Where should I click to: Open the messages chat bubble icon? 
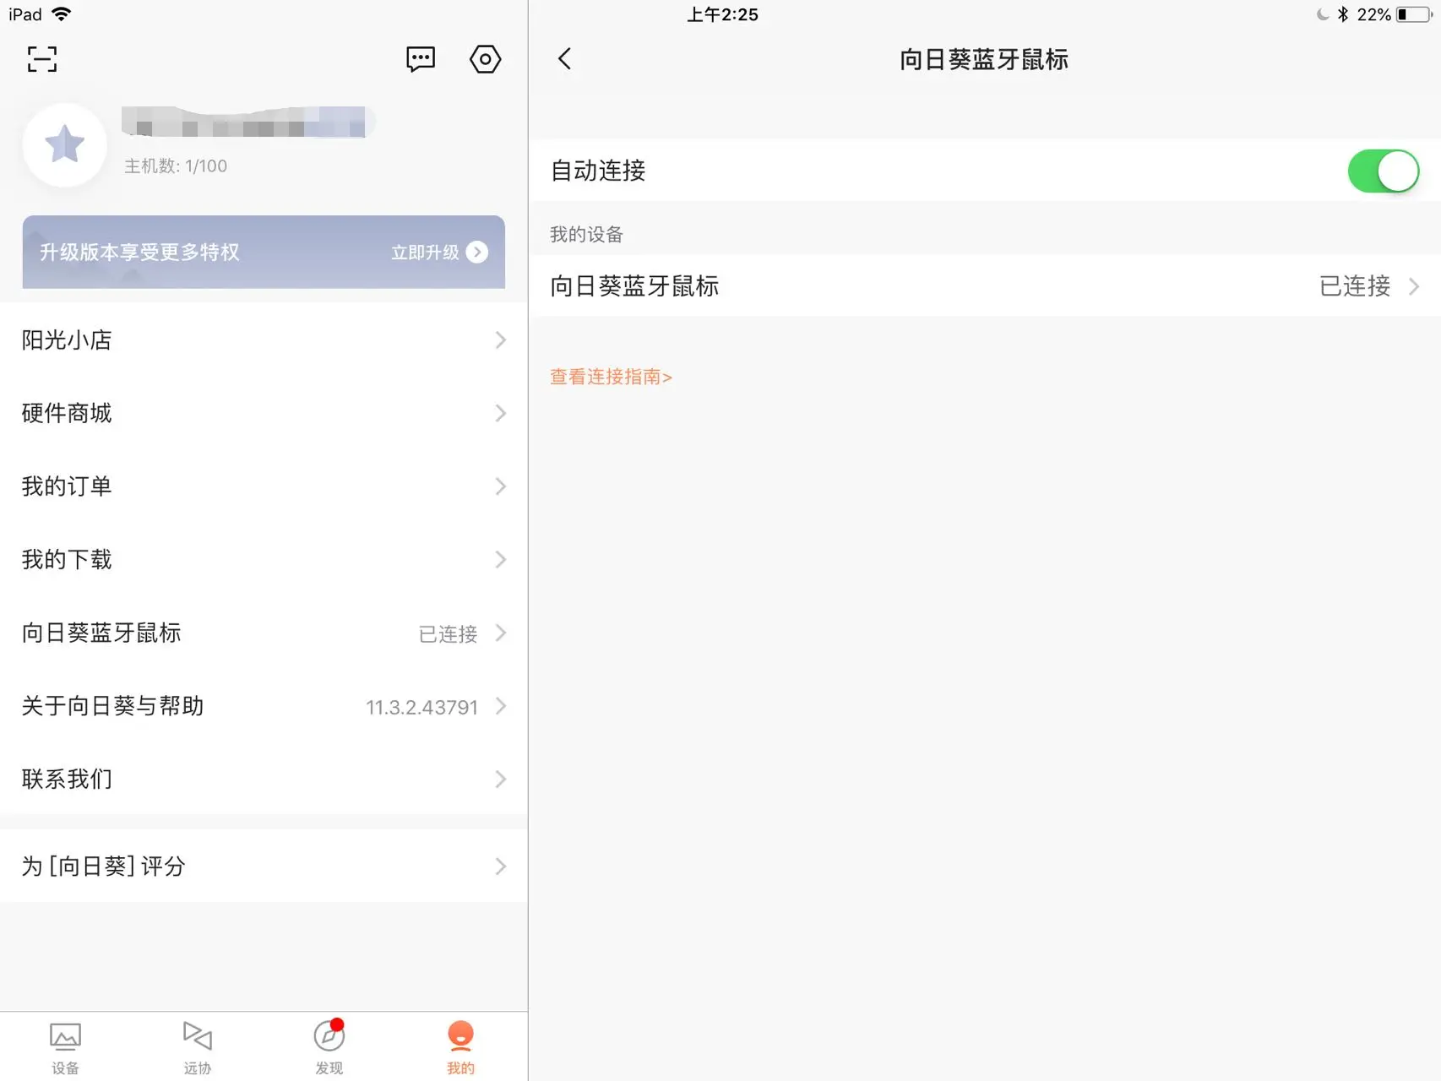click(x=421, y=59)
